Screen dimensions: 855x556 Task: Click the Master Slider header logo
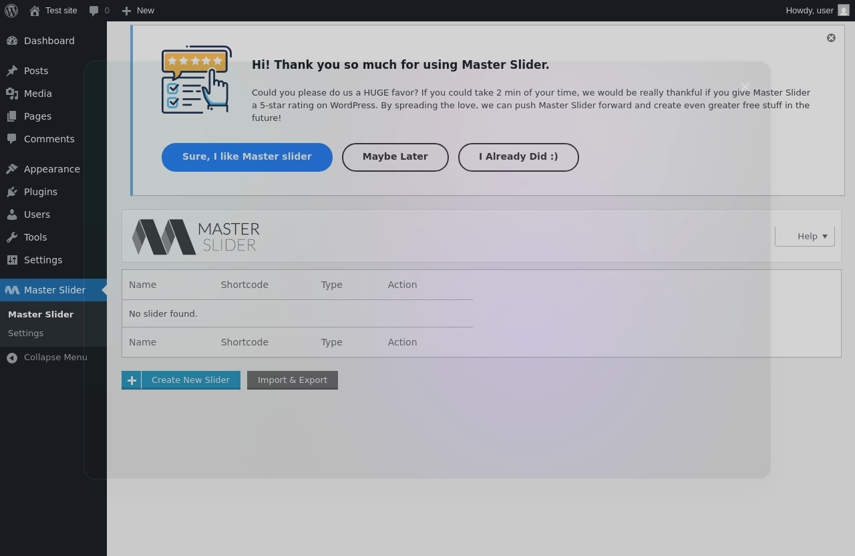click(196, 237)
